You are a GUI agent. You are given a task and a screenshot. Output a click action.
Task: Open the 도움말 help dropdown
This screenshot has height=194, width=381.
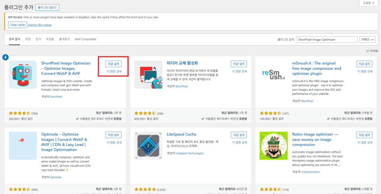point(369,3)
